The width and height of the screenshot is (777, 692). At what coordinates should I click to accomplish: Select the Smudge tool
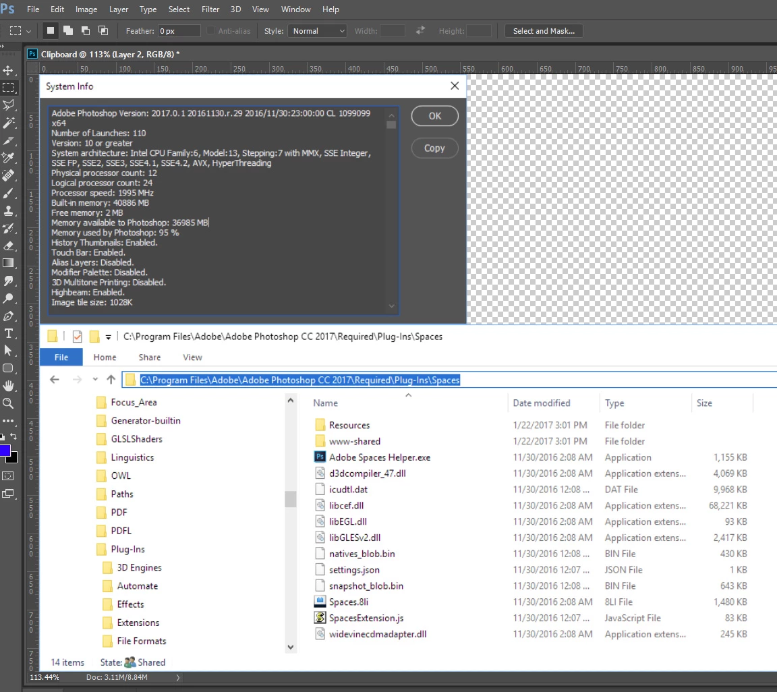pos(8,281)
